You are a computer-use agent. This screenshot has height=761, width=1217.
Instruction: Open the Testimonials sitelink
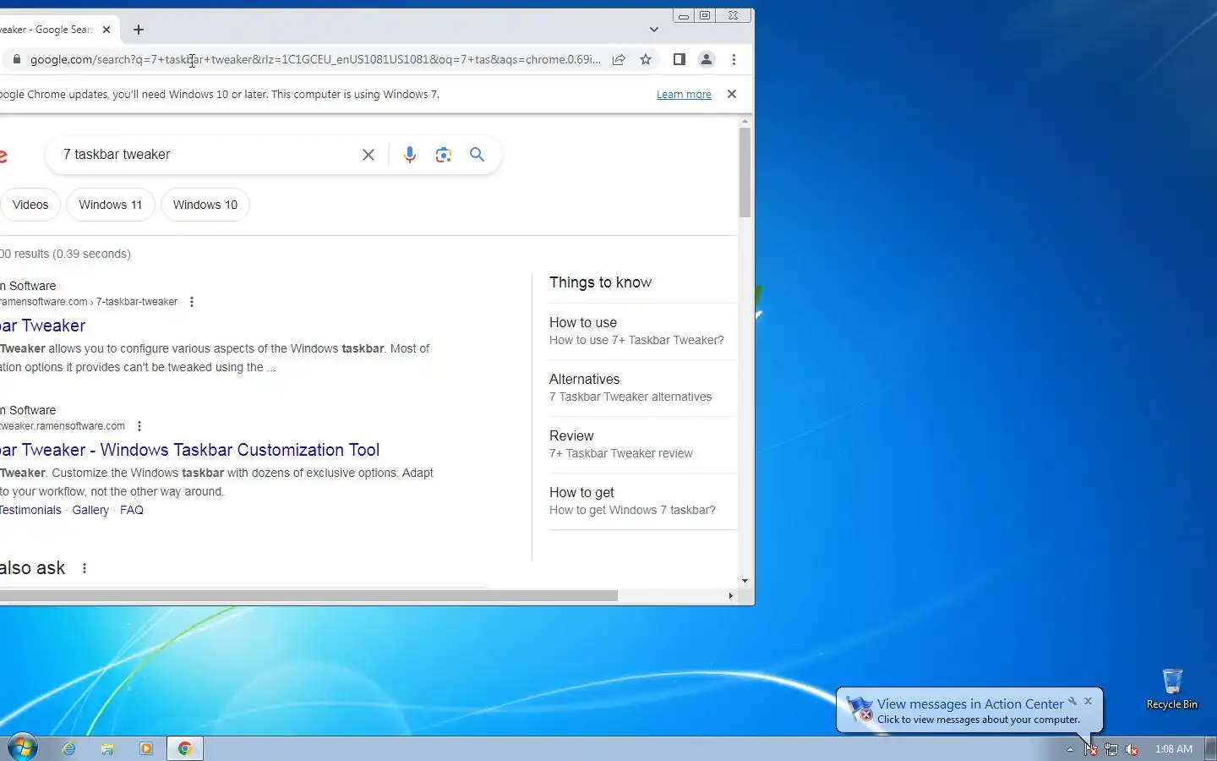coord(30,510)
